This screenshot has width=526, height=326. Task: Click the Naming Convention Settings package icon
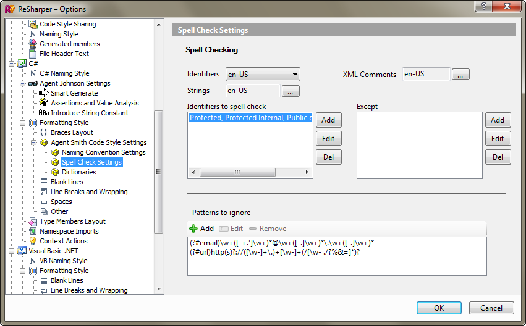55,152
